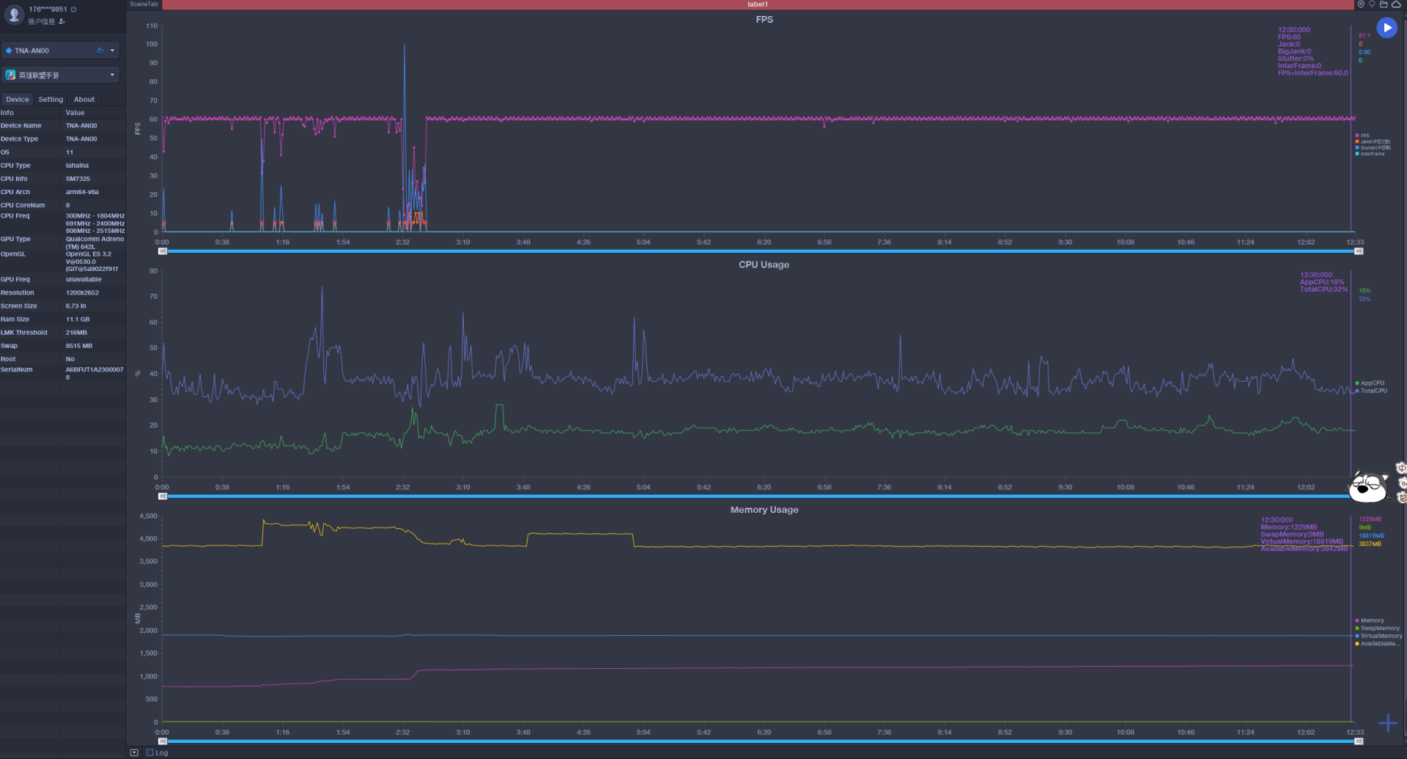Image resolution: width=1407 pixels, height=759 pixels.
Task: Click the Android robot device icon
Action: (x=9, y=51)
